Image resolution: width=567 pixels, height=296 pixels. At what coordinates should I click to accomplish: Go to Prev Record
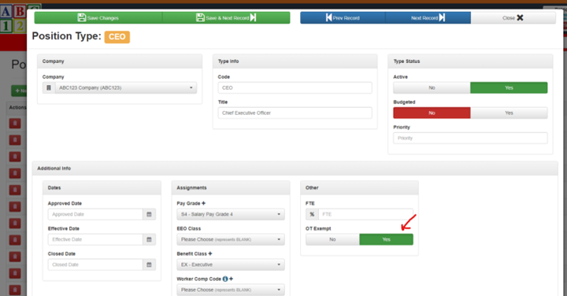[343, 17]
